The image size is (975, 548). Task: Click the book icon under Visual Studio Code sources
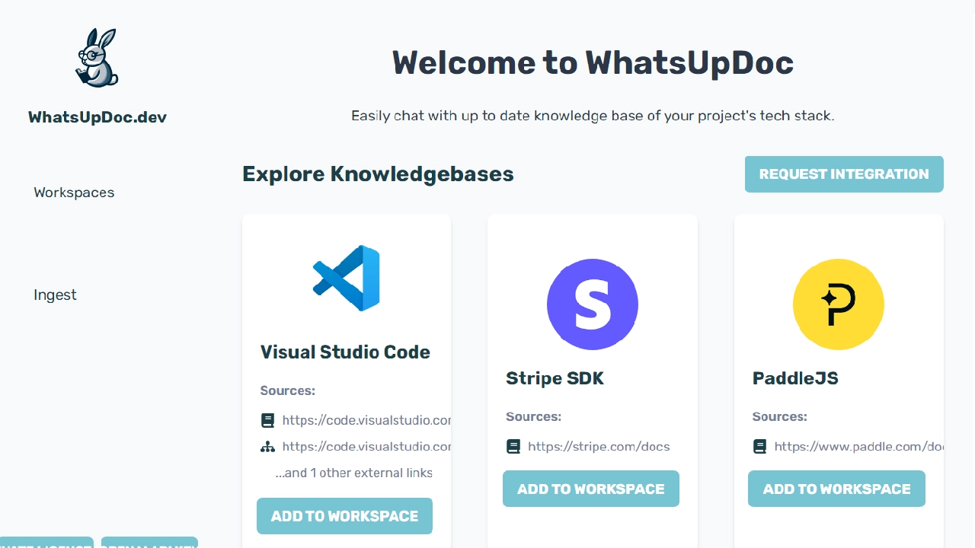pyautogui.click(x=267, y=420)
